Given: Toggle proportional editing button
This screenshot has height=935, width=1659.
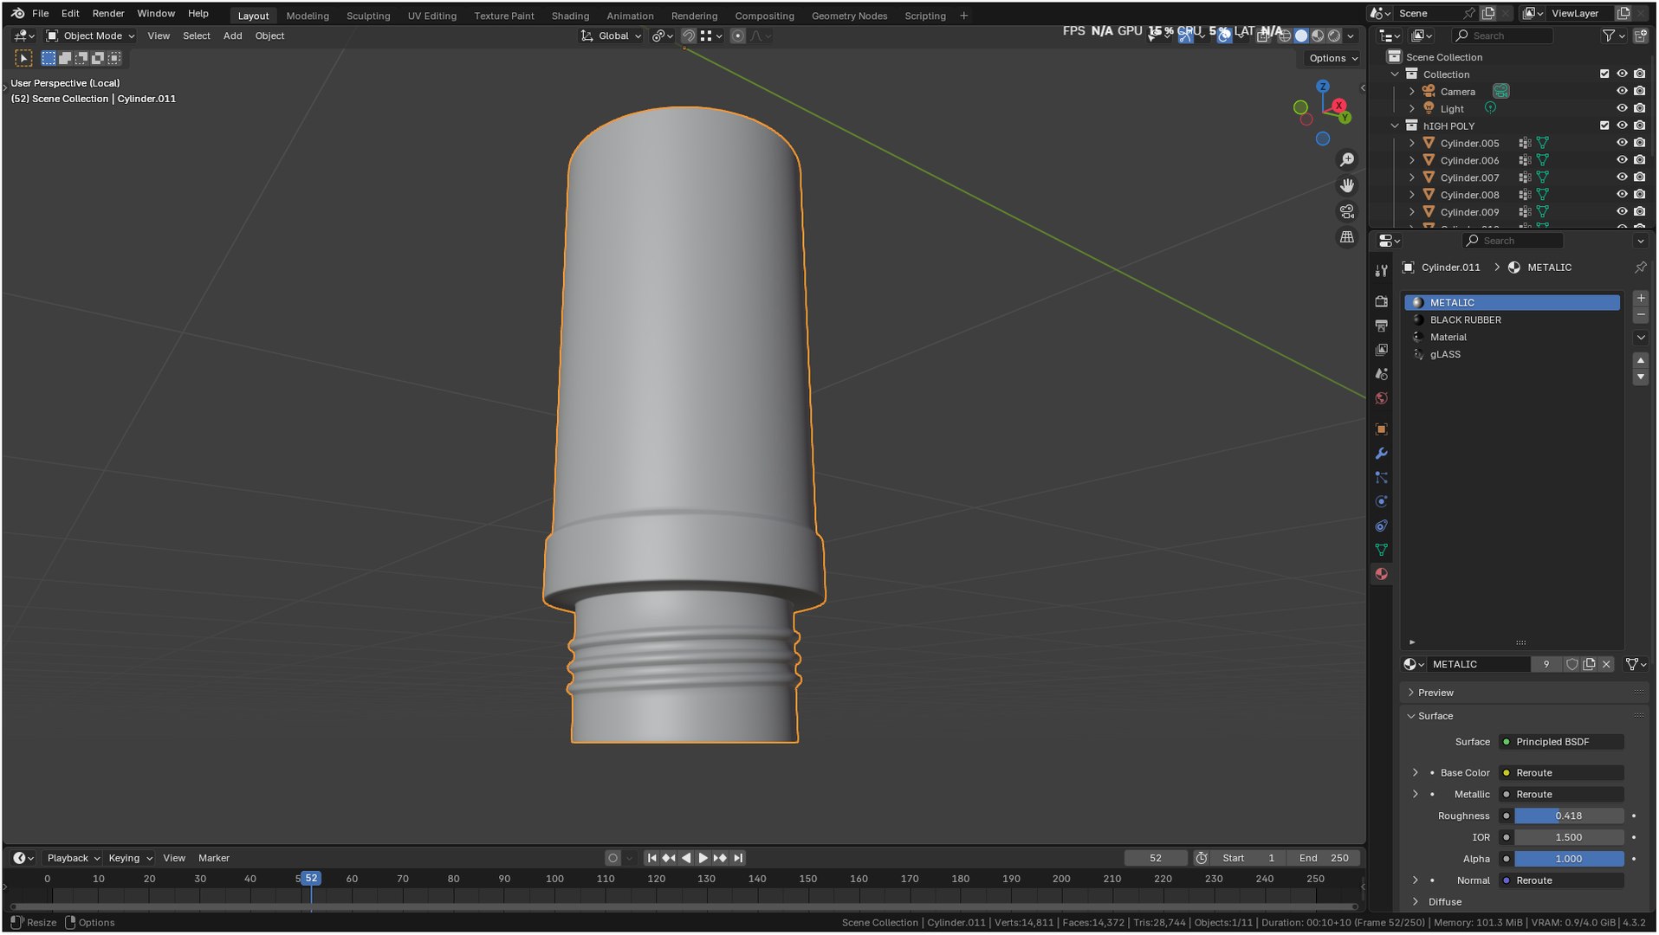Looking at the screenshot, I should pos(737,35).
